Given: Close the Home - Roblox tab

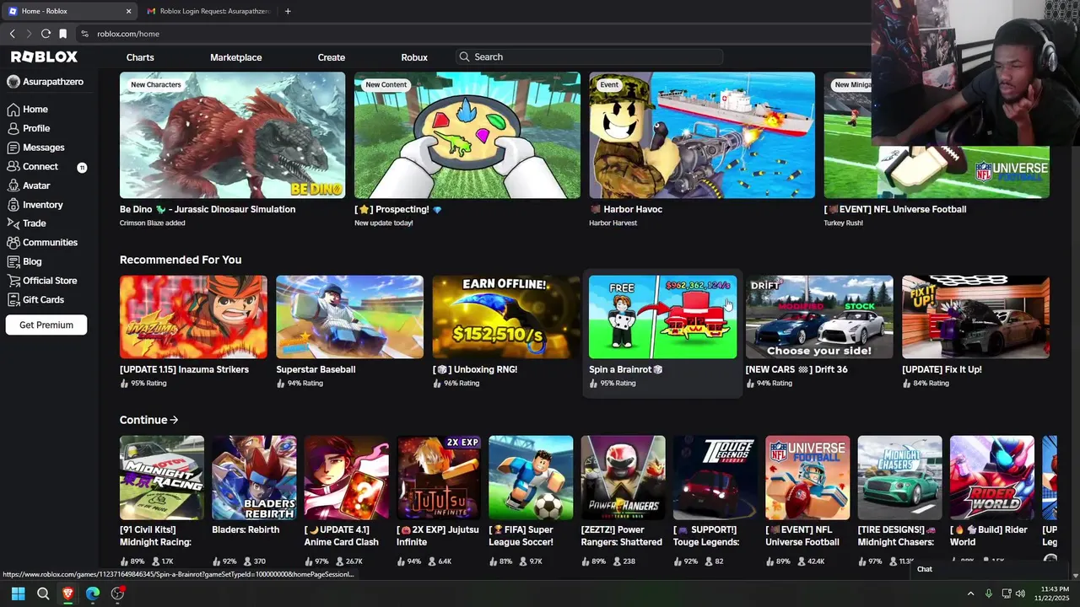Looking at the screenshot, I should (x=128, y=11).
